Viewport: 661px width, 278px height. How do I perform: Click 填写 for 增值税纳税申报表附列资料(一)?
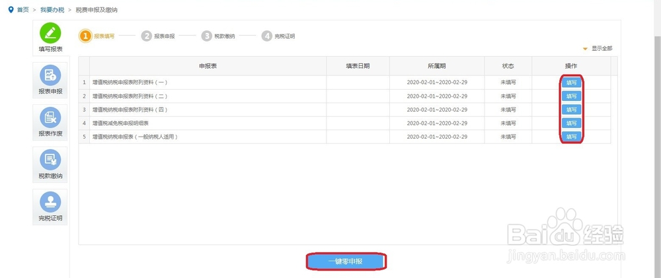pyautogui.click(x=571, y=83)
